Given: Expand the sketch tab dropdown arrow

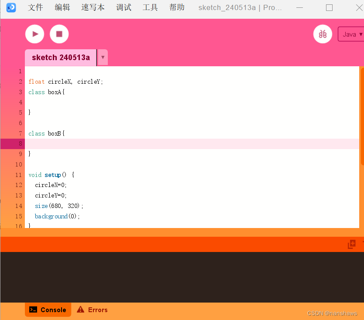Looking at the screenshot, I should pos(102,57).
